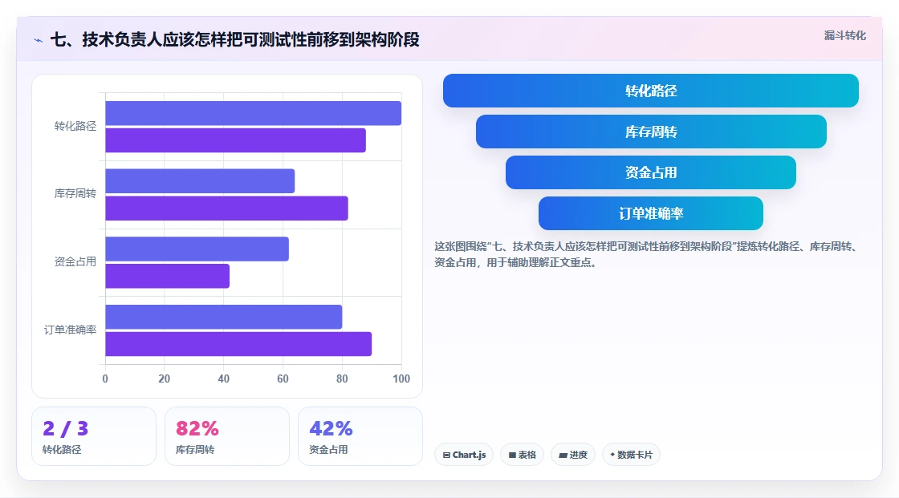This screenshot has height=498, width=899.
Task: Click the x-axis tick label 40
Action: coord(224,379)
